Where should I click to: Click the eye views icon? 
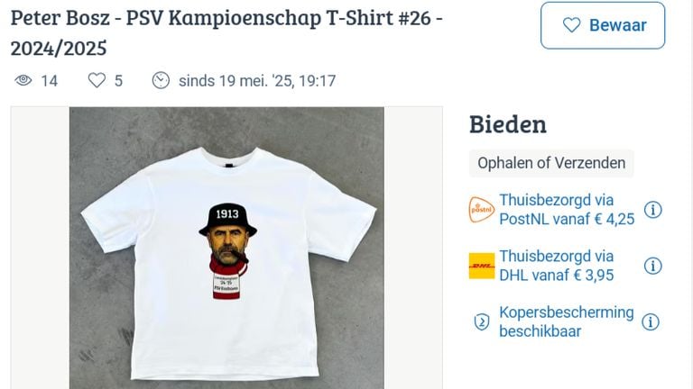(x=23, y=80)
